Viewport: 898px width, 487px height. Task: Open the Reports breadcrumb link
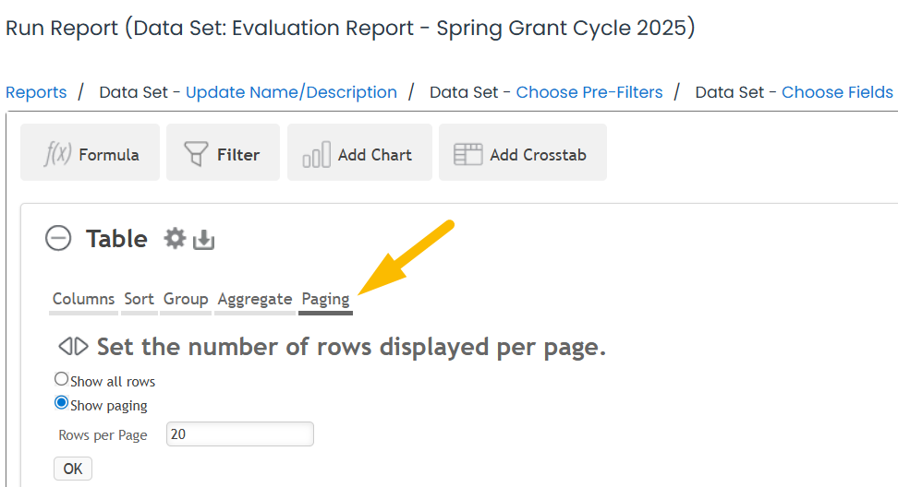pos(36,92)
